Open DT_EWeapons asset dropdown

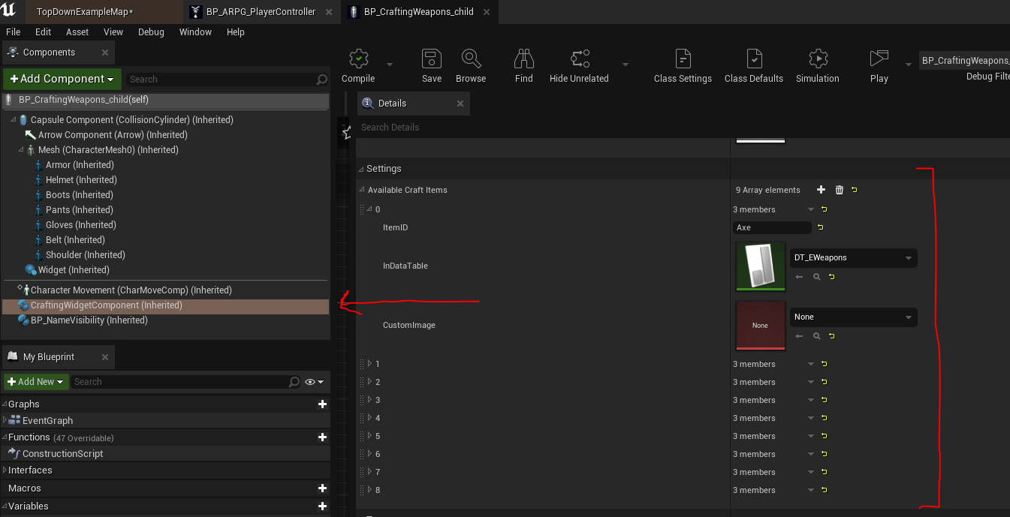(x=854, y=257)
